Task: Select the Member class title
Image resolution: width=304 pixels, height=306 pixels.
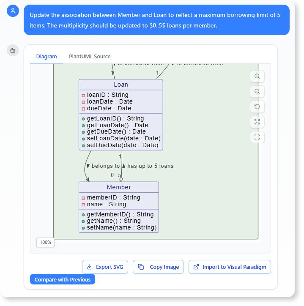Action: pyautogui.click(x=119, y=187)
